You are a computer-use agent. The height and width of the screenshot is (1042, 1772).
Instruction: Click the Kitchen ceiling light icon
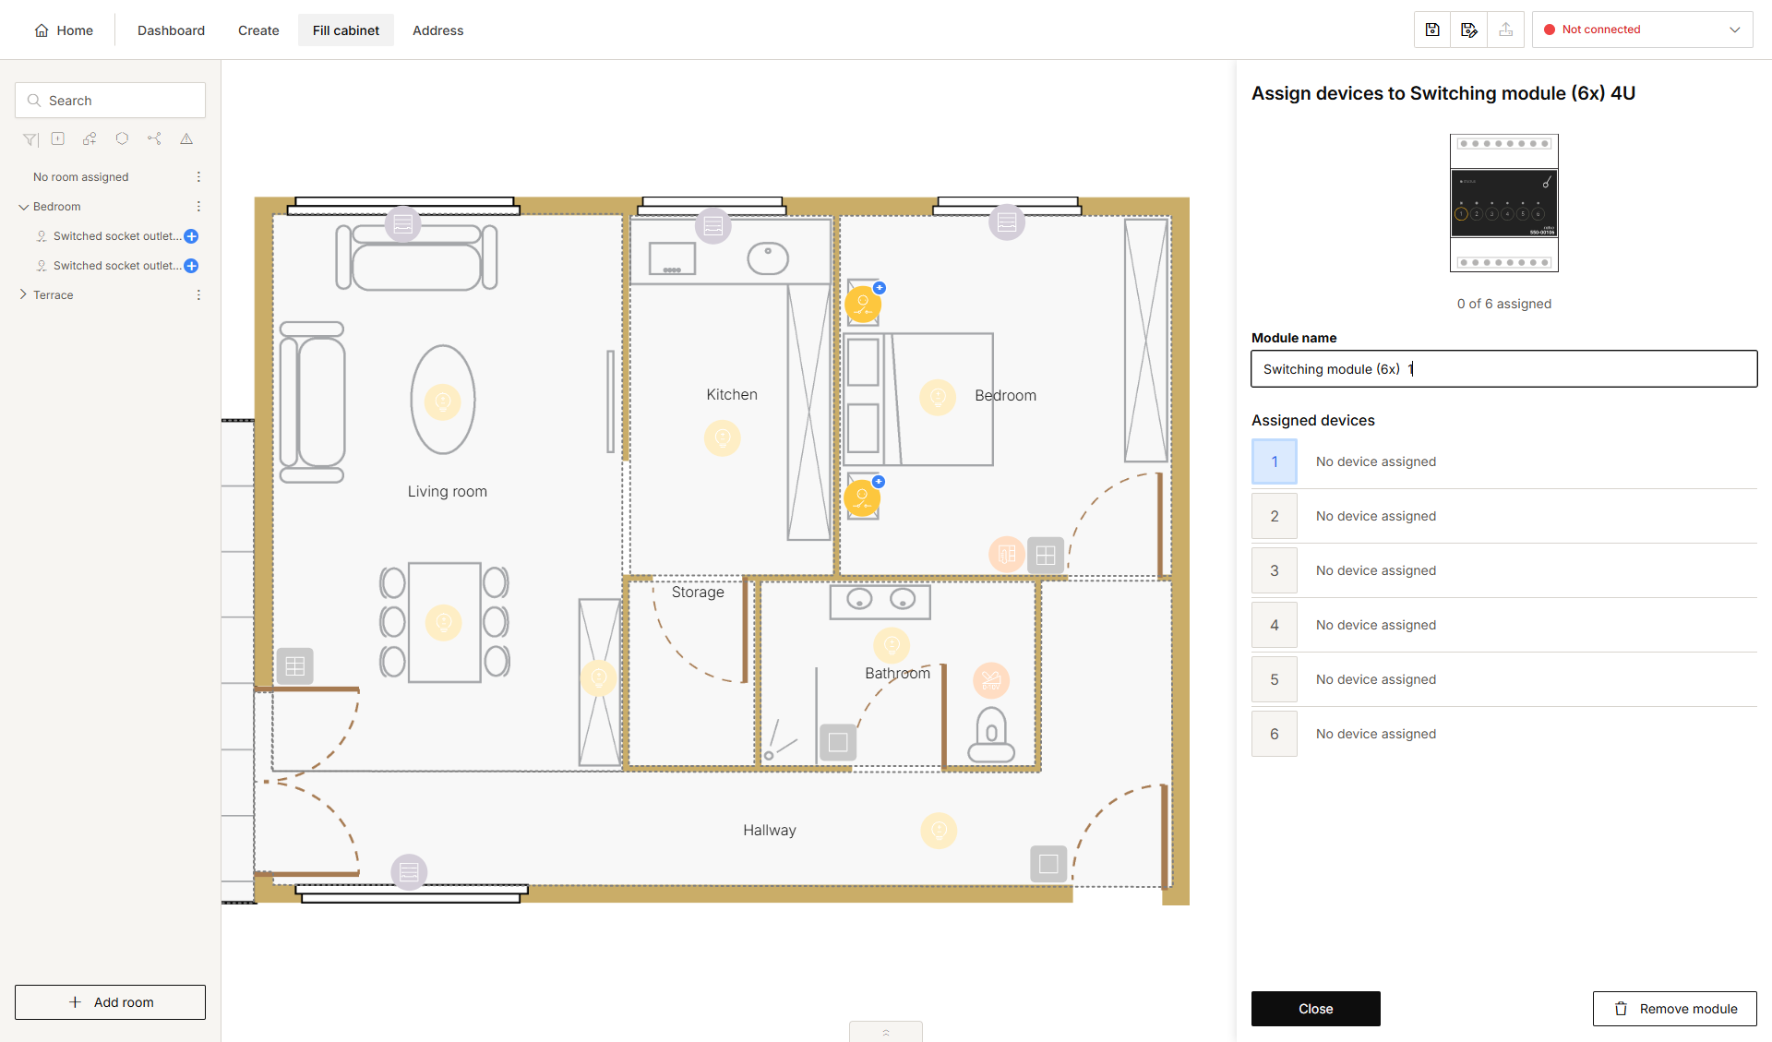pyautogui.click(x=723, y=437)
